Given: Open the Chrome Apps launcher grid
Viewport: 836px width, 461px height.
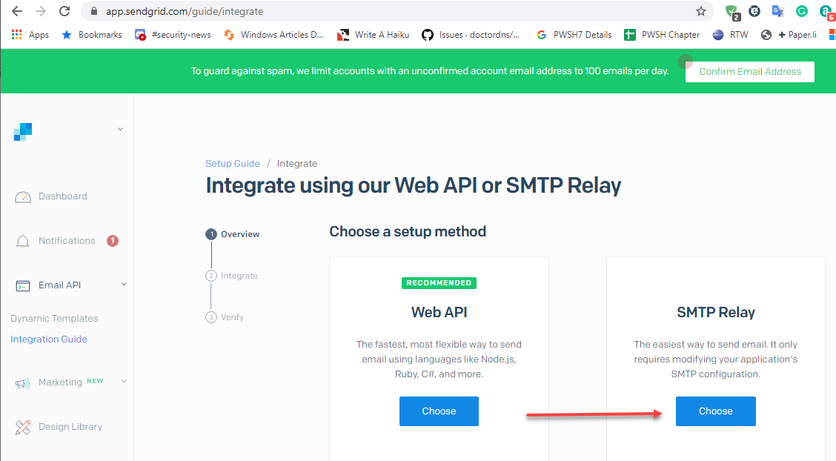Looking at the screenshot, I should point(16,34).
